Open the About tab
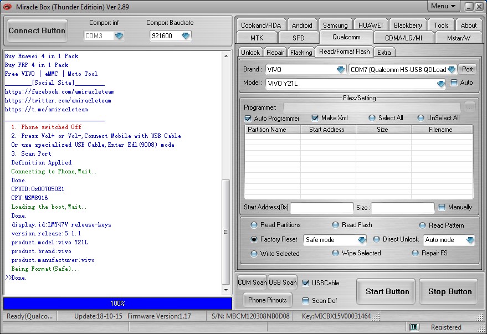Screen dimensions: 487x334 point(468,25)
